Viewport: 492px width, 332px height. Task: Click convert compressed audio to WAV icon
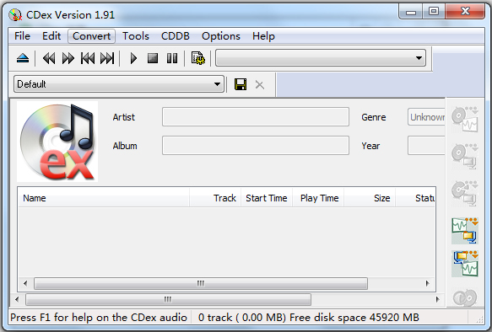point(465,264)
